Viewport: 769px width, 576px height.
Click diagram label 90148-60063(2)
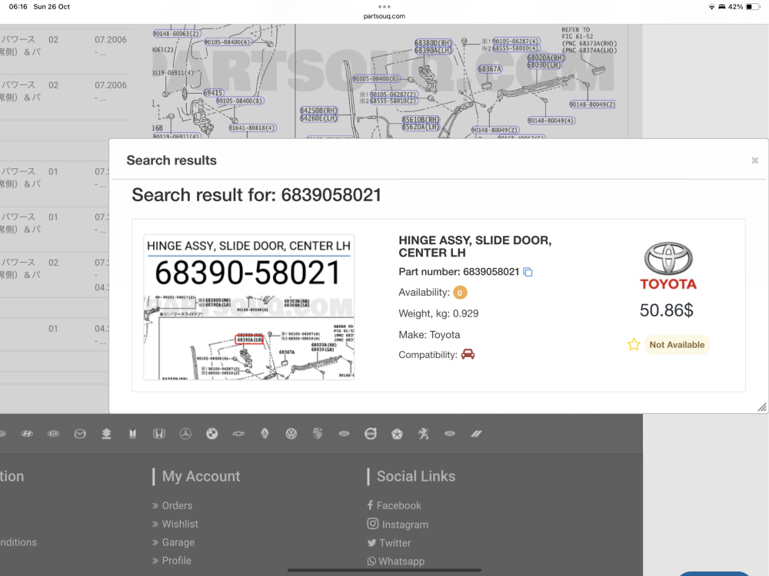point(177,34)
